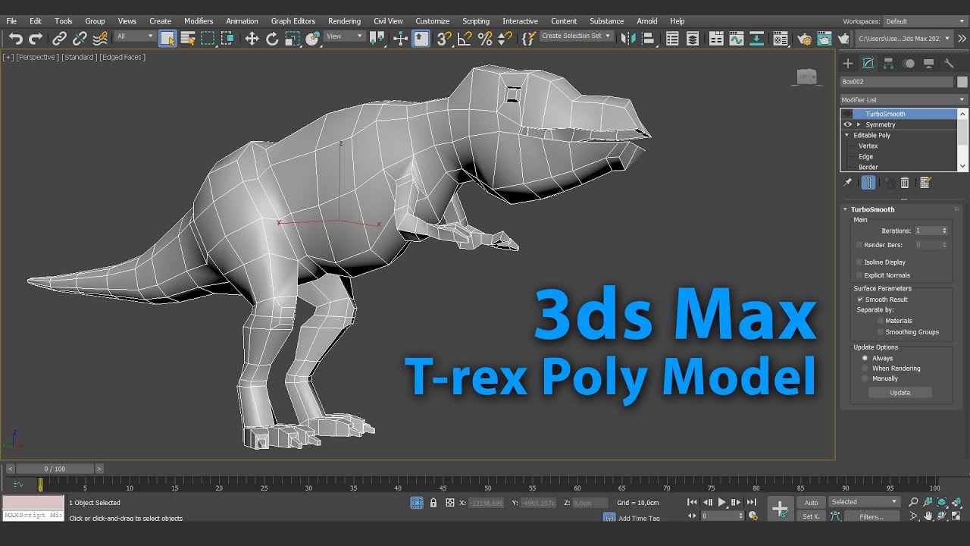The image size is (970, 546).
Task: Enable the Isoline Display checkbox
Action: point(859,262)
